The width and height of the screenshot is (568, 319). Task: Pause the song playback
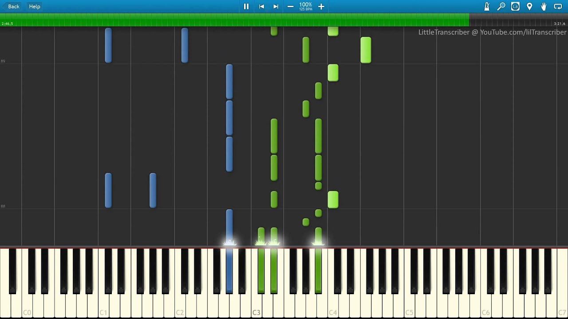click(x=246, y=6)
